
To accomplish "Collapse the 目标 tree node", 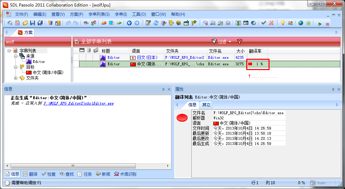I will [16, 67].
